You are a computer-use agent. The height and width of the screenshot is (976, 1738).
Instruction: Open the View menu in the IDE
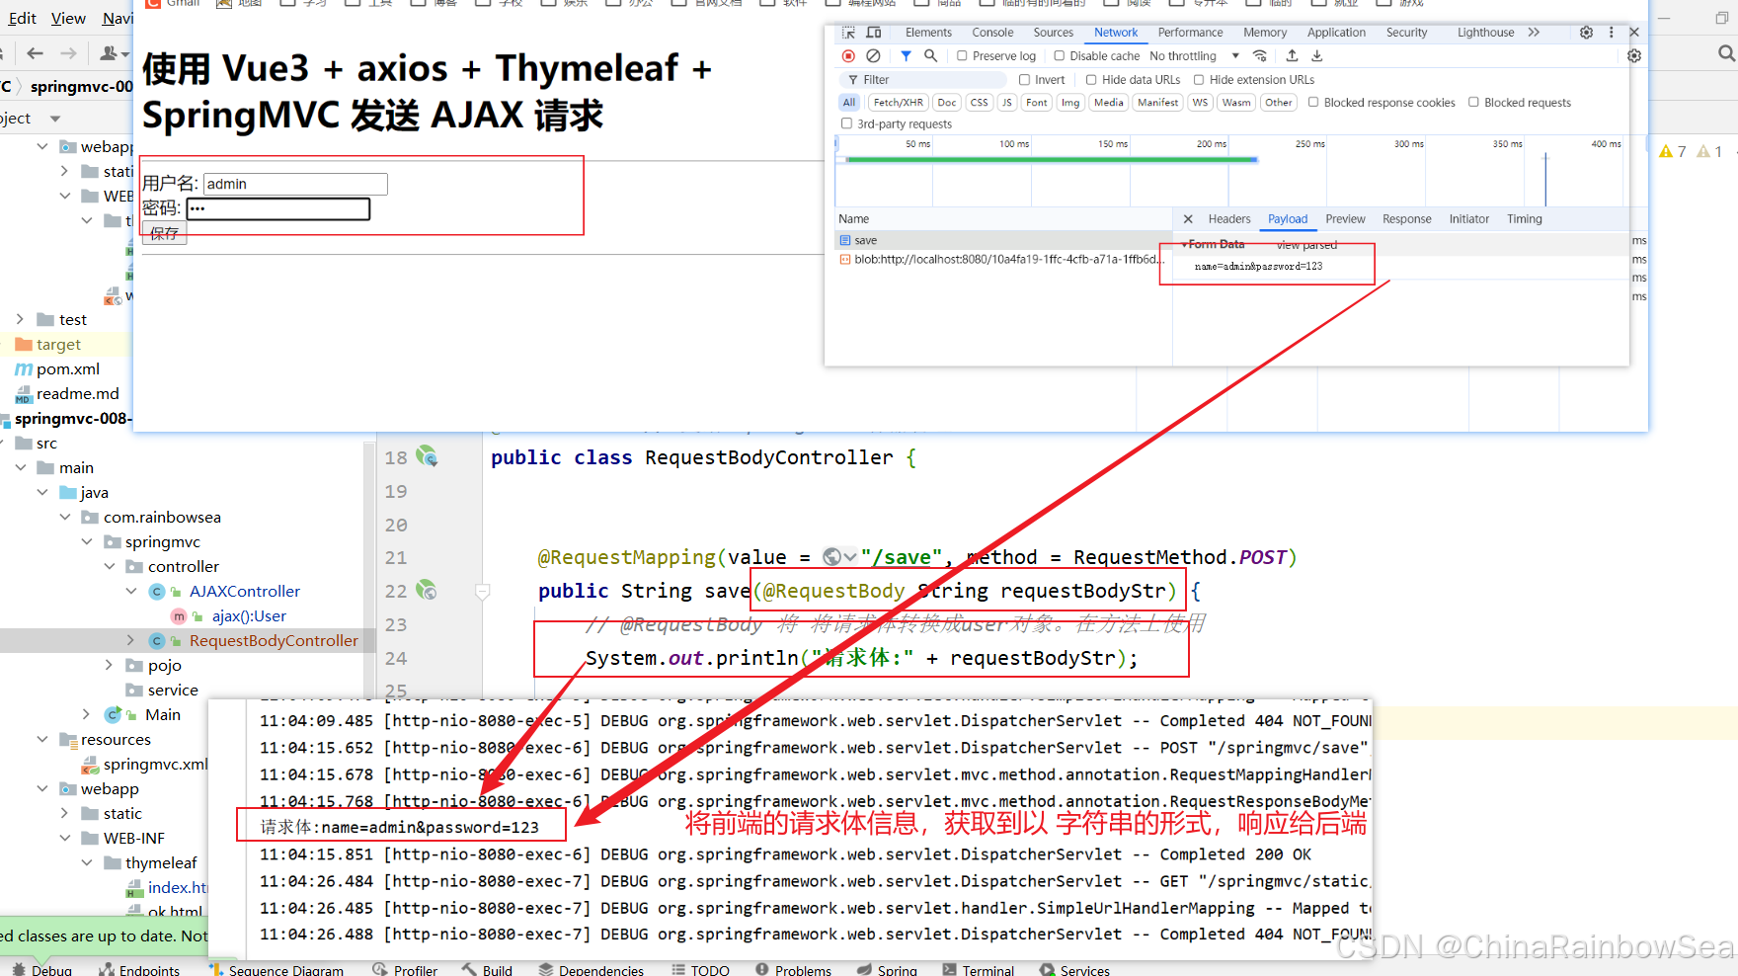pos(68,18)
